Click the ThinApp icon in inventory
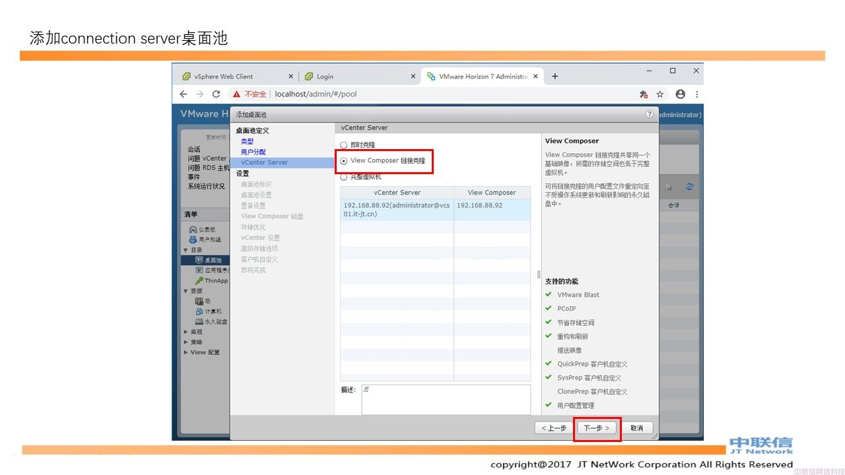845x475 pixels. click(x=199, y=280)
